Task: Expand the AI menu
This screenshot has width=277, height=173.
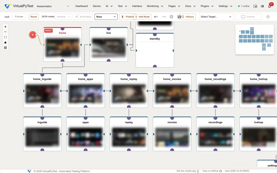Action: click(109, 6)
